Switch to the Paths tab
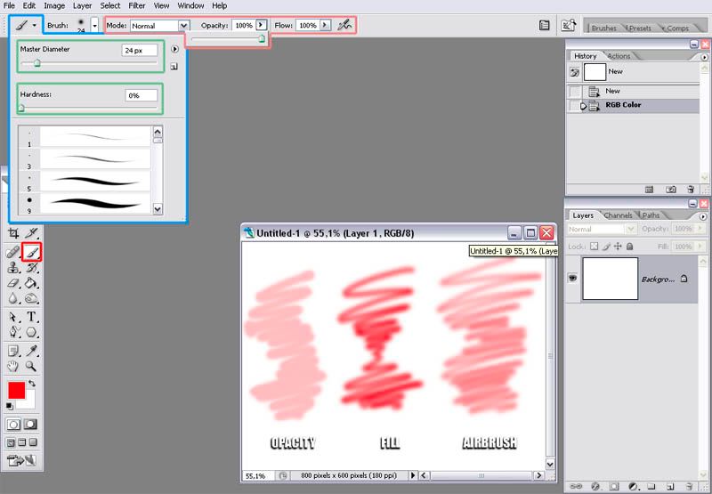 (x=651, y=215)
